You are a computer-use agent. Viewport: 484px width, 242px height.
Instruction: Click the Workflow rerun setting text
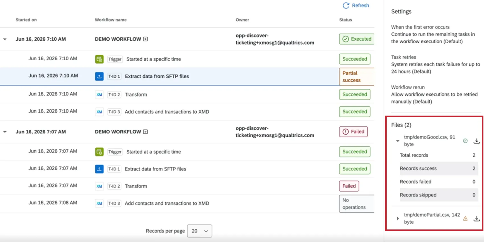[x=434, y=95]
